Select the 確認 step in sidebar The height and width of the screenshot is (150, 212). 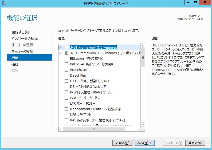point(15,64)
